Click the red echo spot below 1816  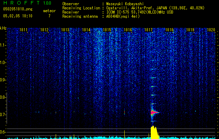click(124, 112)
